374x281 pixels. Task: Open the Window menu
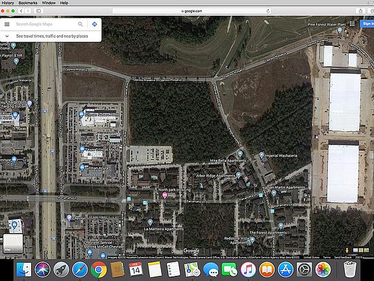(49, 3)
